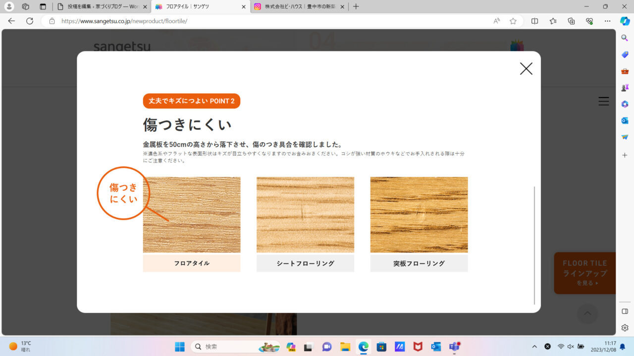Open McAfee from the taskbar
The image size is (634, 356).
click(x=418, y=347)
